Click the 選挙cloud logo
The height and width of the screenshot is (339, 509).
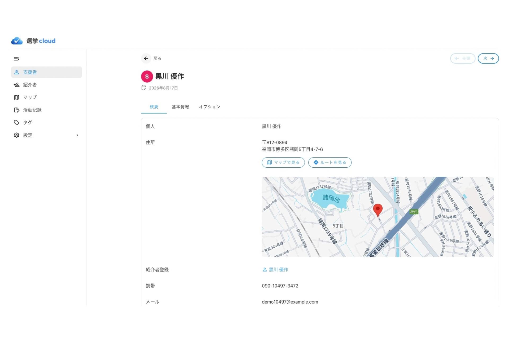tap(33, 41)
